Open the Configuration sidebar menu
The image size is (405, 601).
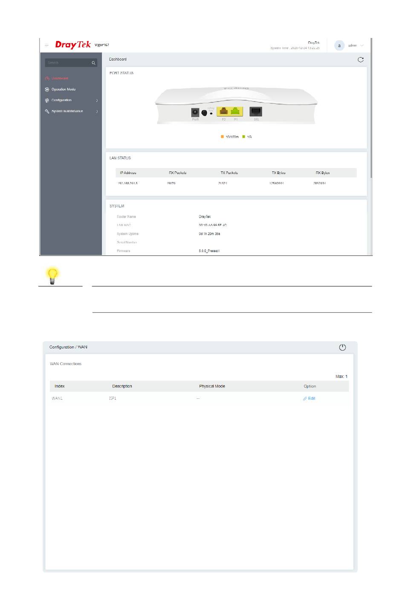tap(61, 100)
